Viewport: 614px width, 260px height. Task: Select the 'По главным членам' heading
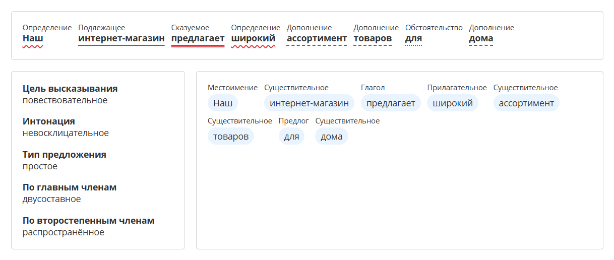click(x=70, y=187)
